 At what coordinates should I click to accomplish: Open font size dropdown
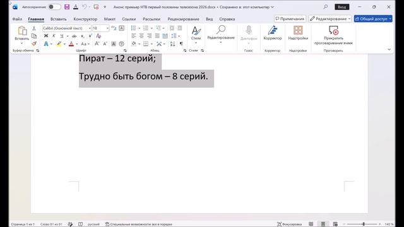[108, 28]
